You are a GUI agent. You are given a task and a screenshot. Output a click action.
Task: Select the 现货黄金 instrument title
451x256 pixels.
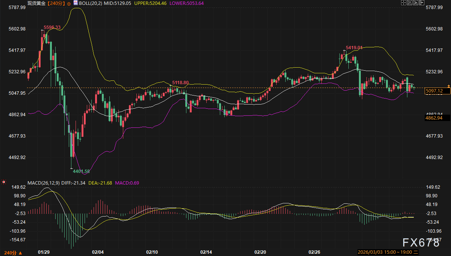(36, 3)
